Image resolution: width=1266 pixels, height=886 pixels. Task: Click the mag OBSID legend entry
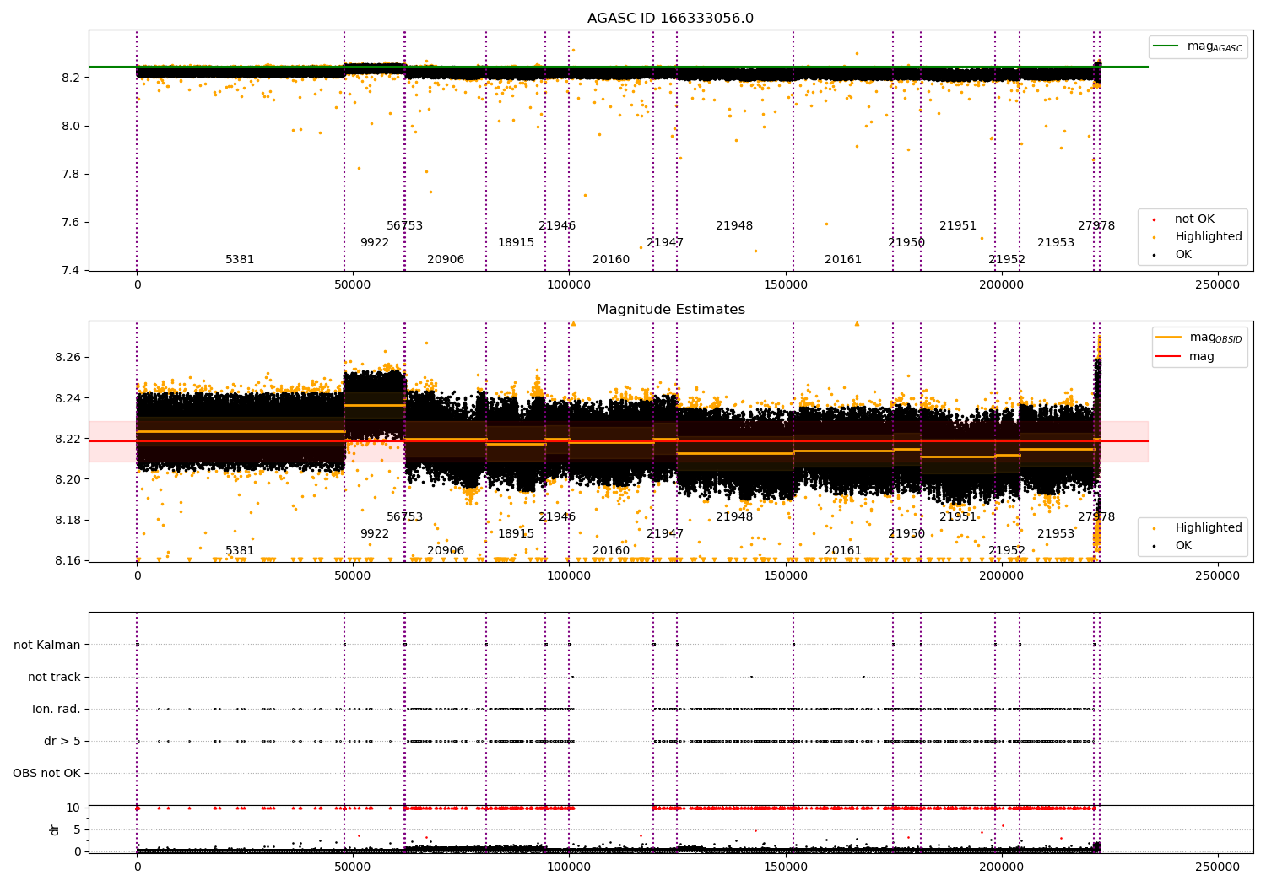1198,338
